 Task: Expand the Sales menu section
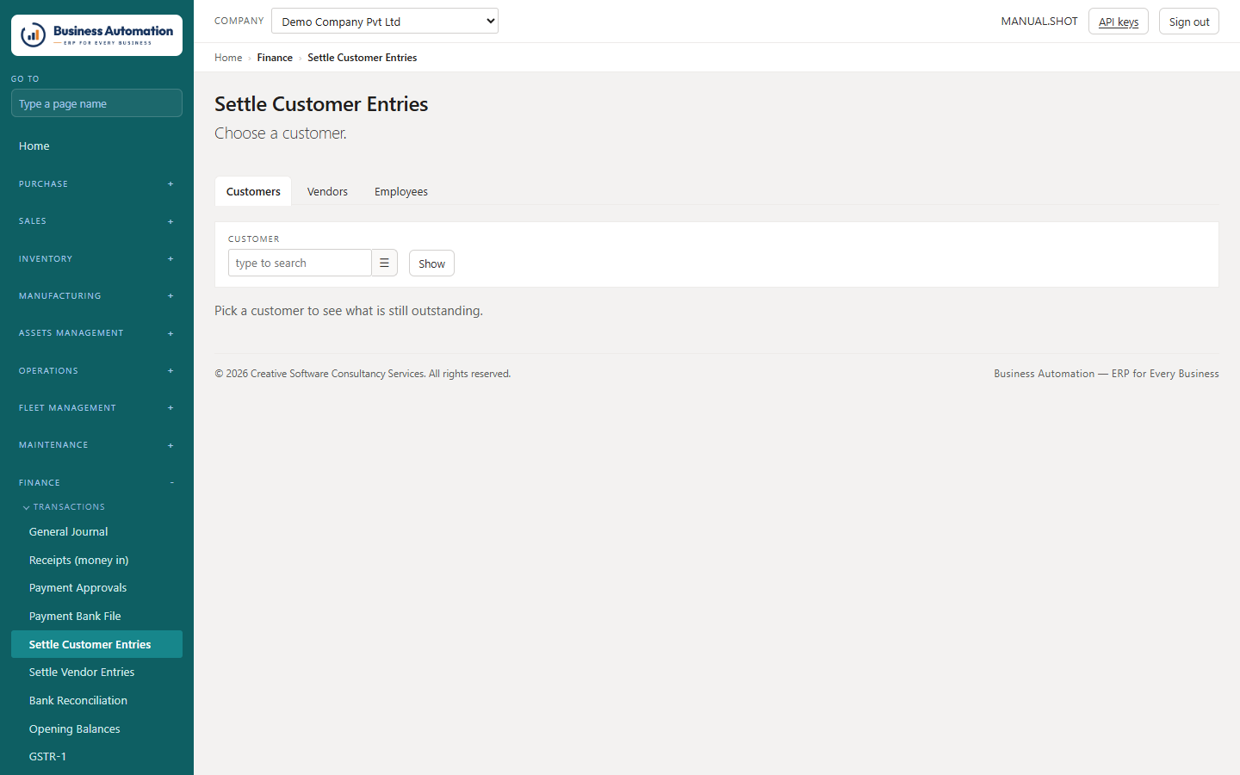96,221
